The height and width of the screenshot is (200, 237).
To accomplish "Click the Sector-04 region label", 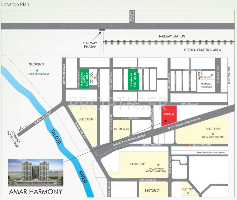I will [x=213, y=129].
